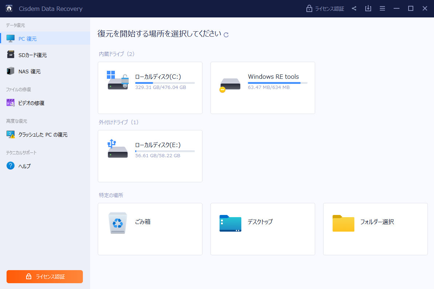The width and height of the screenshot is (434, 289).
Task: Open ビデオの修復 in the sidebar
Action: [31, 103]
